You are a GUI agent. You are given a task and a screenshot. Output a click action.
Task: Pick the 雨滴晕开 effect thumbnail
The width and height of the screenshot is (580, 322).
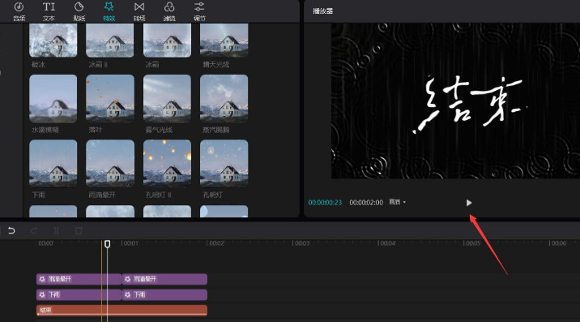[x=110, y=163]
